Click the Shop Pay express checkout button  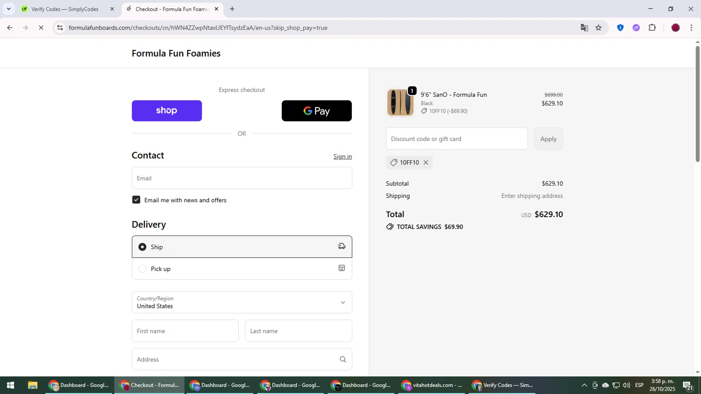pyautogui.click(x=167, y=111)
